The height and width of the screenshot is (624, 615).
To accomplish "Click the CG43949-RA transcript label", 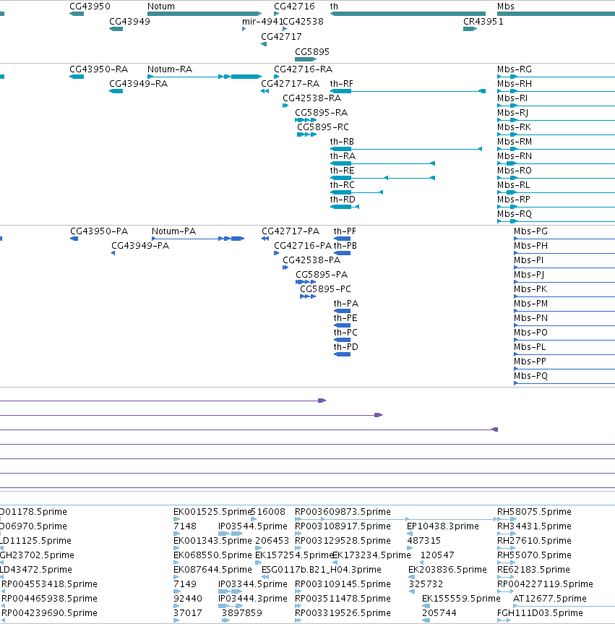I will 139,84.
